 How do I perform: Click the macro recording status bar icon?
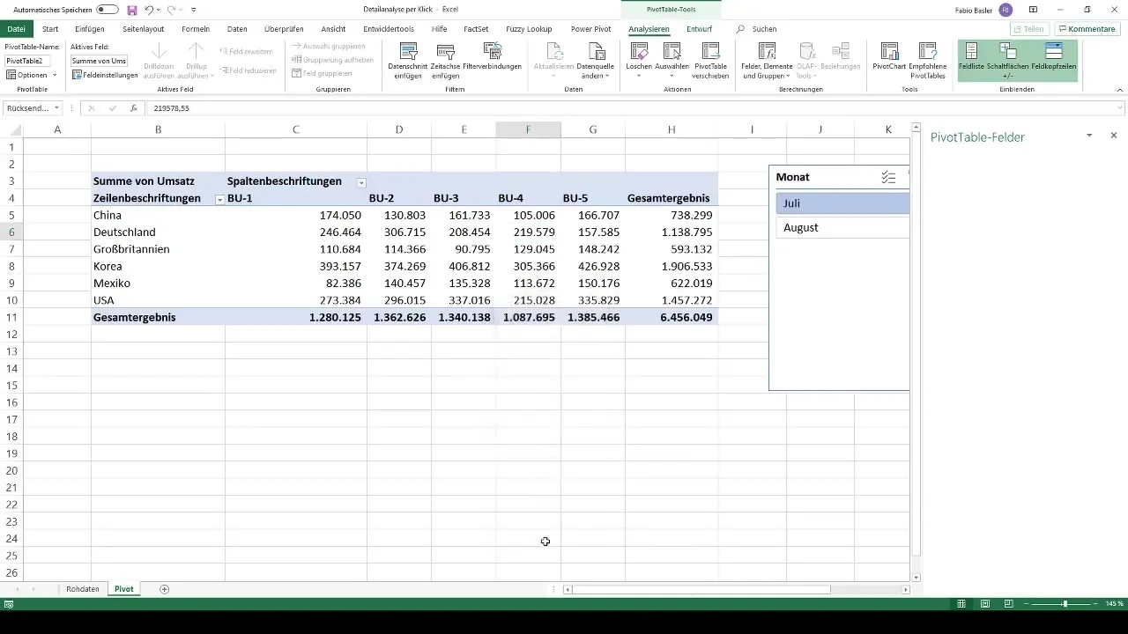[9, 604]
